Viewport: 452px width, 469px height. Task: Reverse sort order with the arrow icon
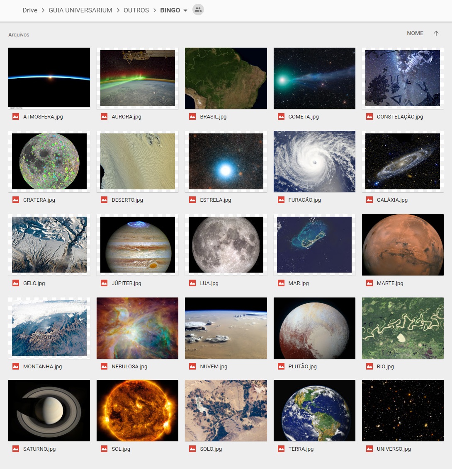pos(436,33)
